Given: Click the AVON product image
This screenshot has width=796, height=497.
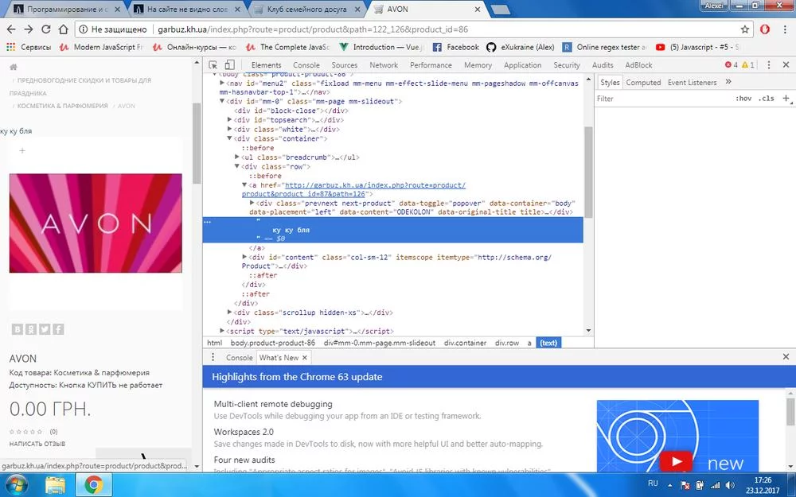Looking at the screenshot, I should tap(96, 223).
